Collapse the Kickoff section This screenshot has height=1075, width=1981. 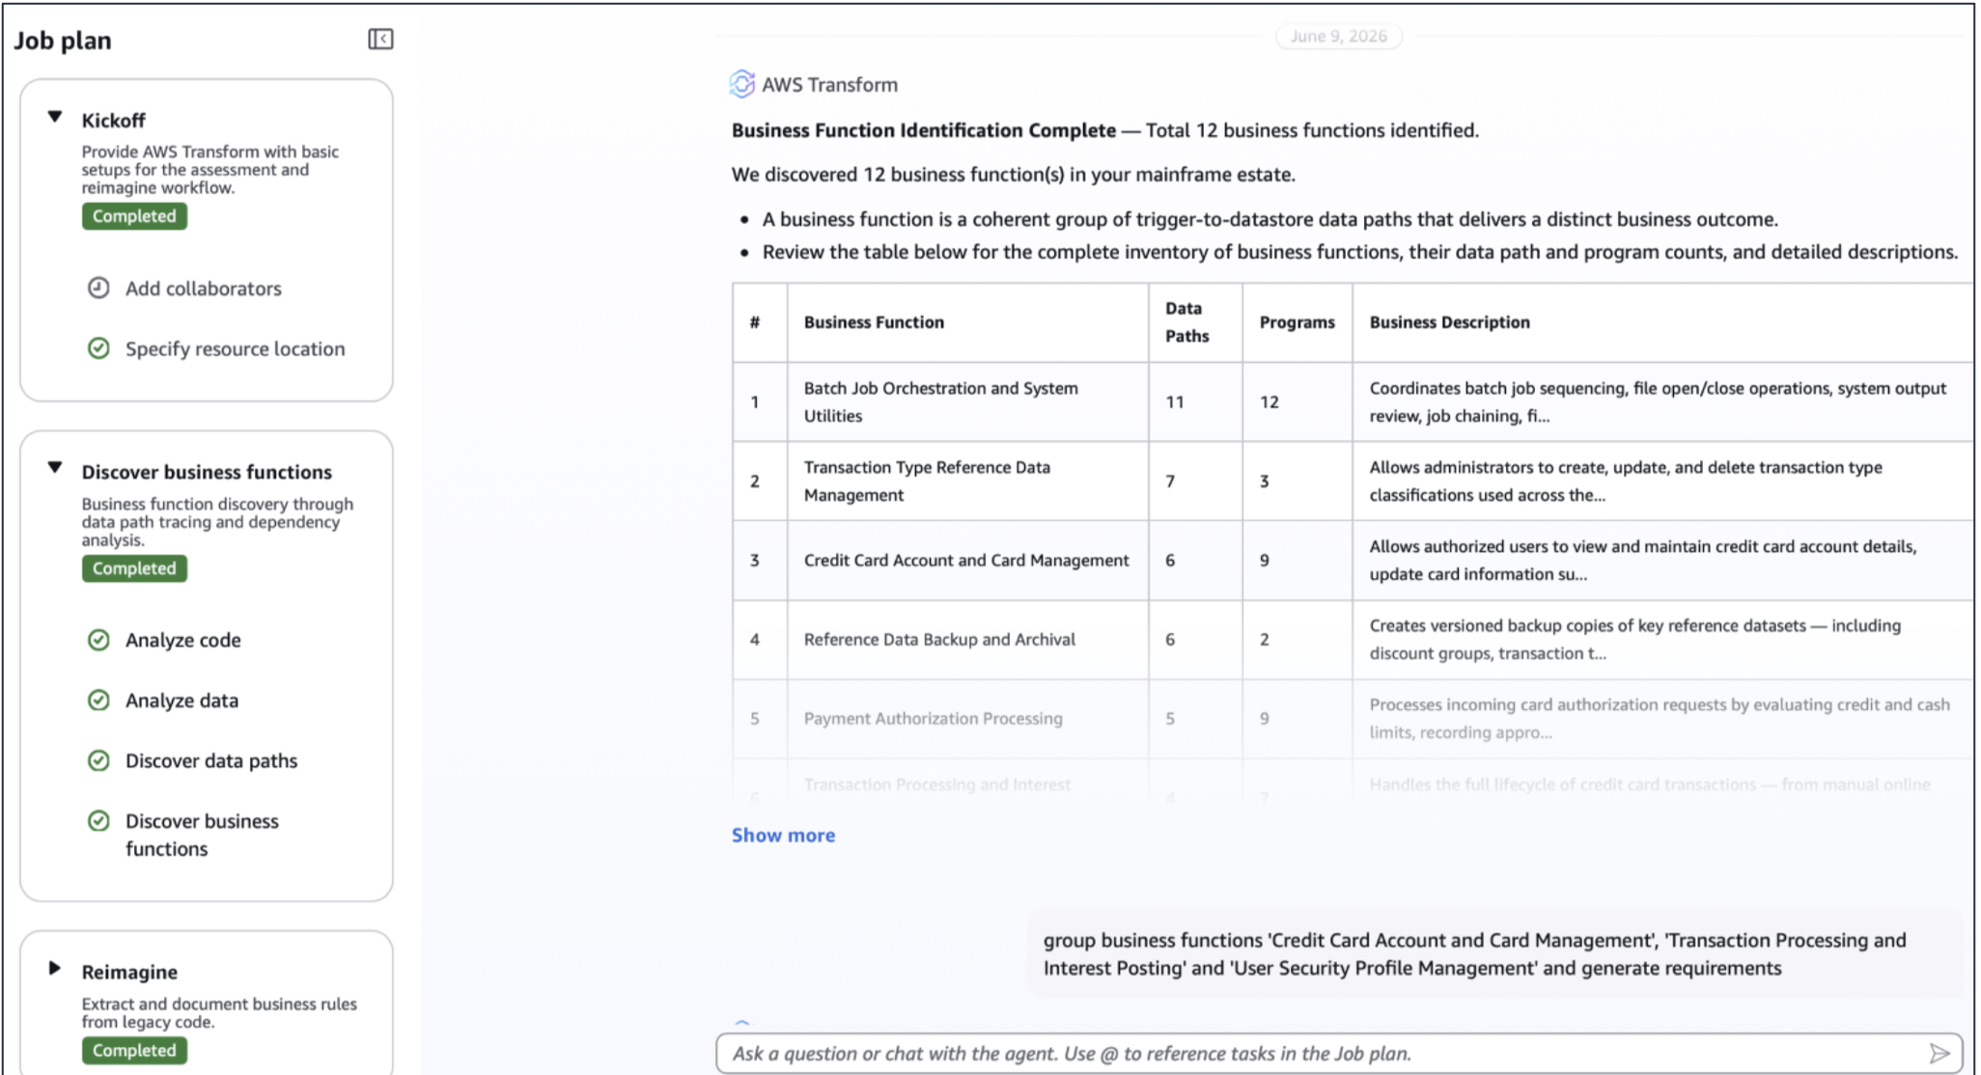55,117
